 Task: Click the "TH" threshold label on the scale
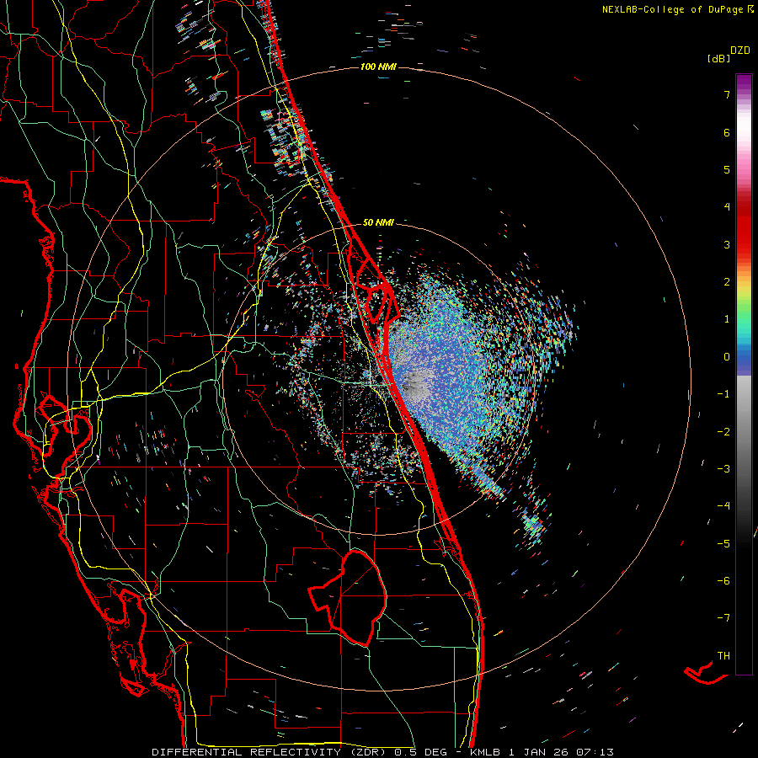tap(723, 656)
